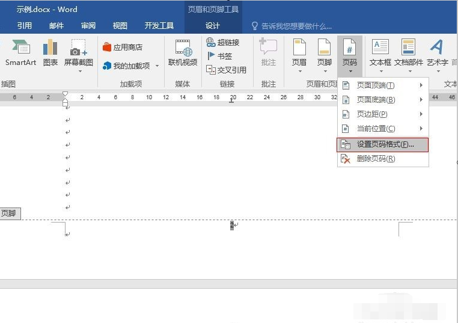Expand My Add-ins (我的加载项) dropdown arrow
The image size is (458, 323).
tap(157, 66)
